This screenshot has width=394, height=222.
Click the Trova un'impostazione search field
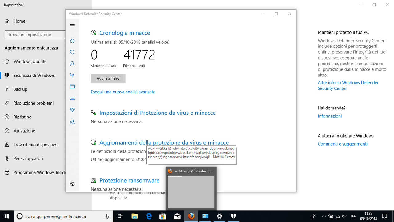pos(35,35)
